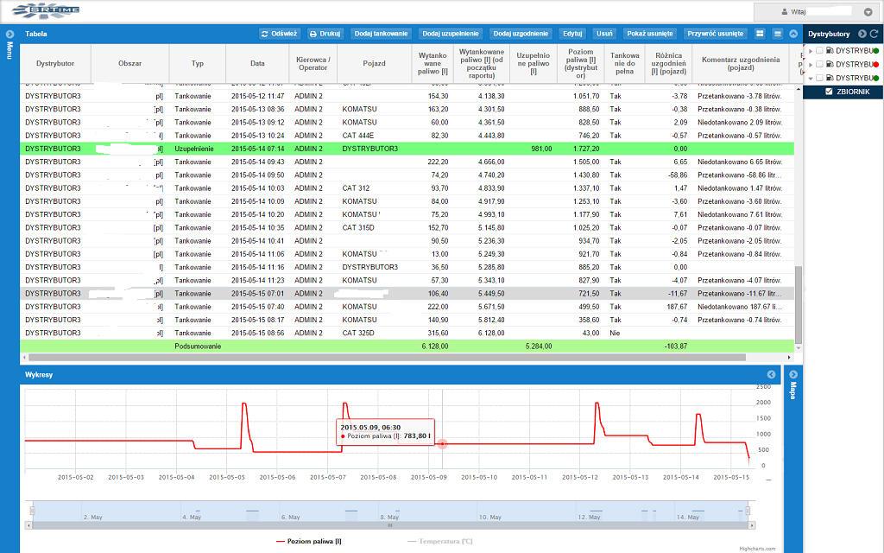
Task: Toggle Poziom paliwa [l] legend series
Action: tap(308, 541)
